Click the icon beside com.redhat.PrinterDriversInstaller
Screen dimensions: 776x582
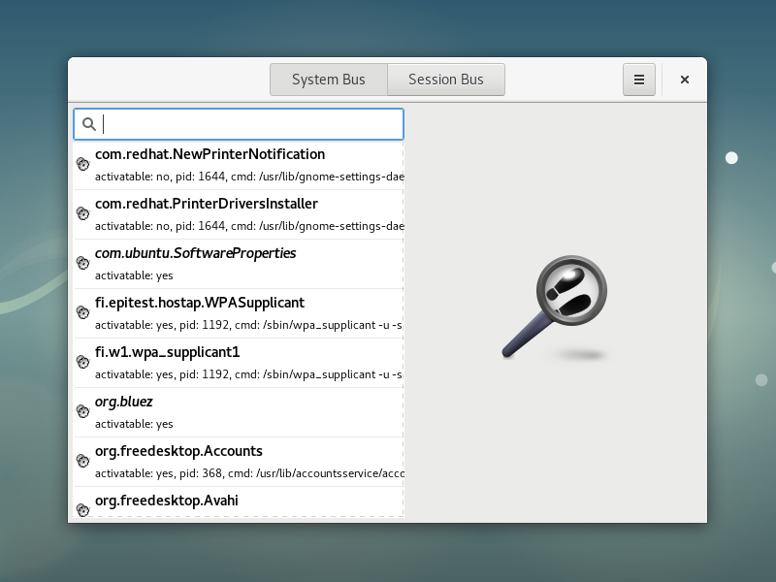point(83,214)
